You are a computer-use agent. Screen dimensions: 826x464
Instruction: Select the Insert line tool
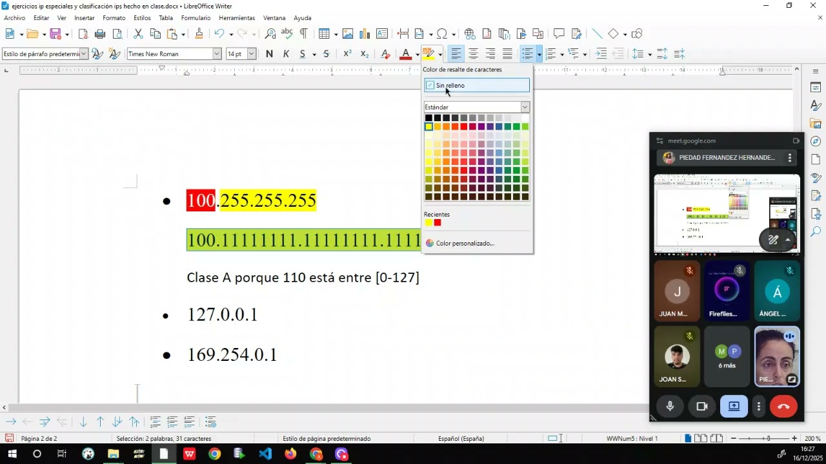click(597, 34)
